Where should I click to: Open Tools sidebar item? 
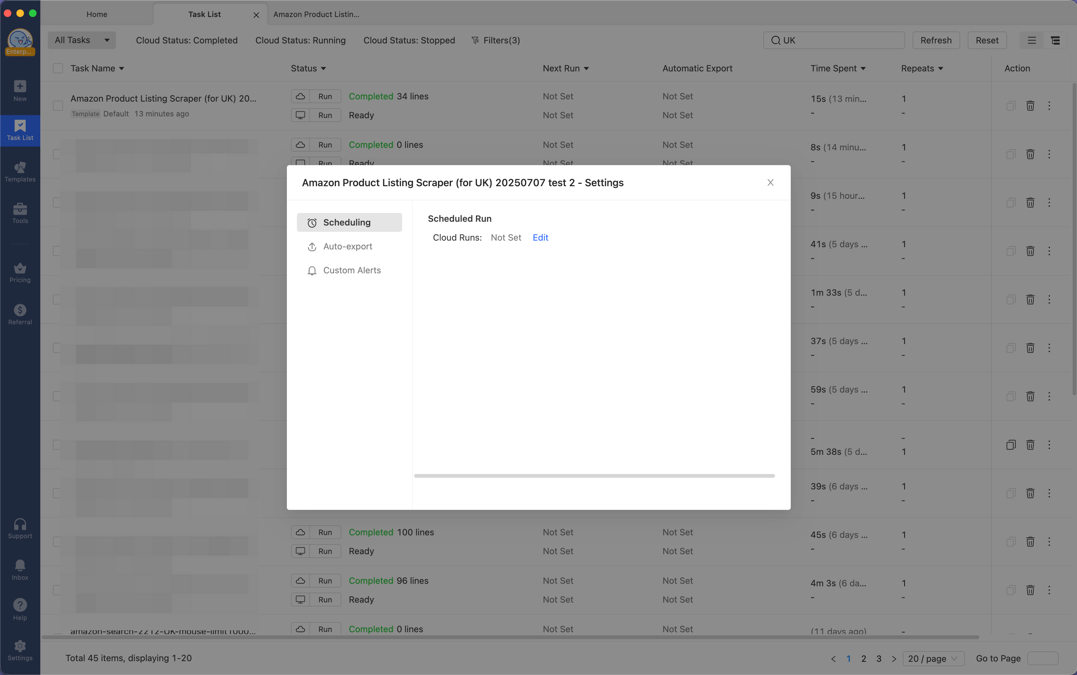click(x=20, y=213)
